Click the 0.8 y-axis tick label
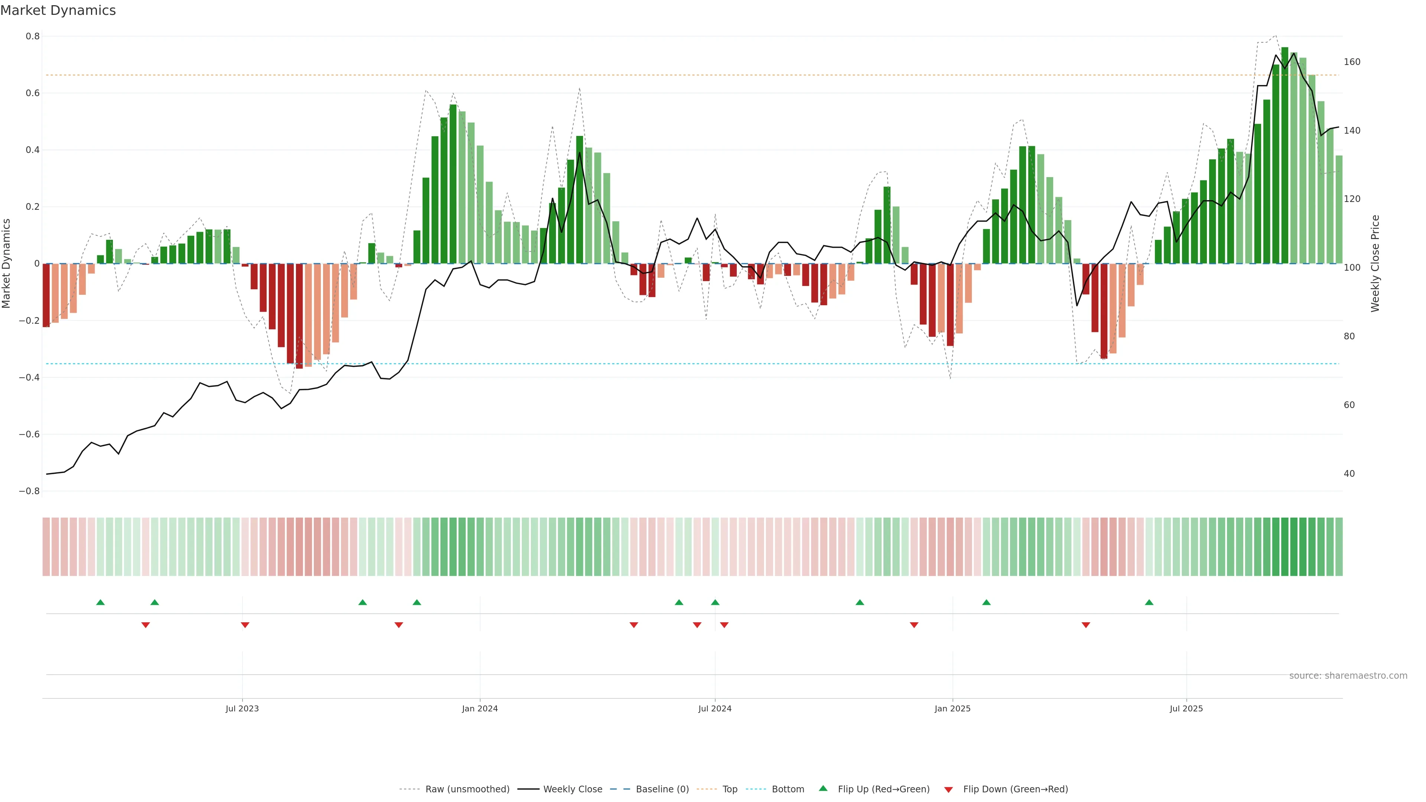1426x802 pixels. click(x=33, y=36)
